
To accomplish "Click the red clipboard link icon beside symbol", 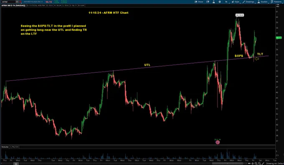I will click(x=20, y=2).
